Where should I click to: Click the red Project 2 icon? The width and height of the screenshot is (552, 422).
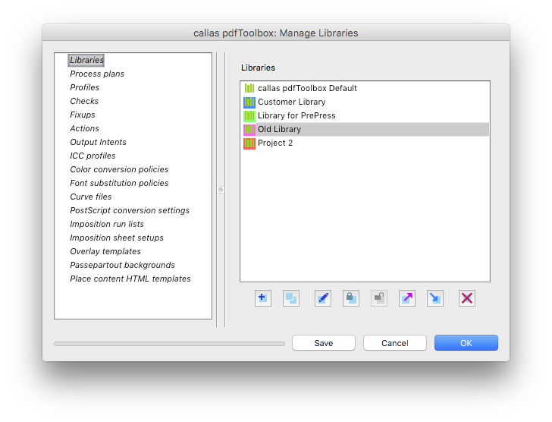(249, 143)
